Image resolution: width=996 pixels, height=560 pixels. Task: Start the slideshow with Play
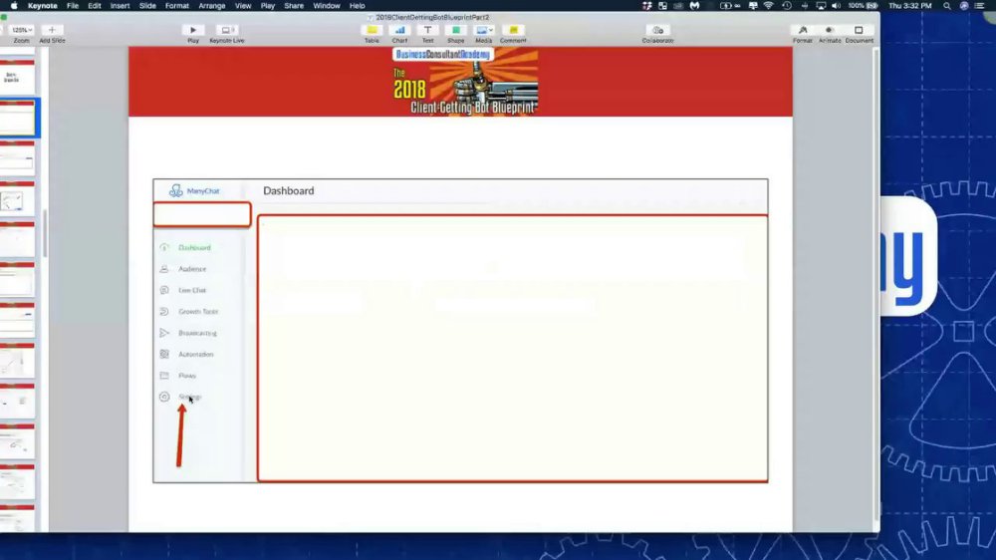tap(193, 30)
